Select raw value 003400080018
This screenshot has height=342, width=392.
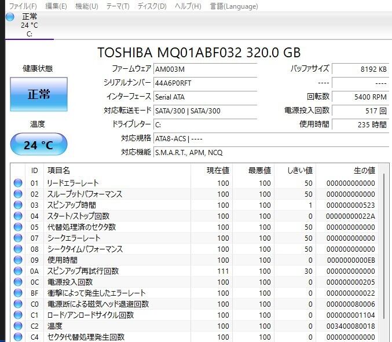[350, 326]
